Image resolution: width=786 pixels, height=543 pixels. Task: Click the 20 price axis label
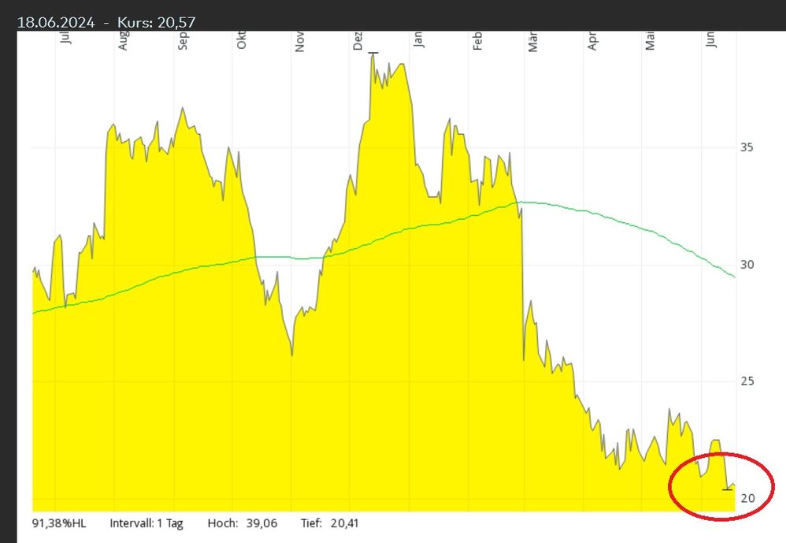(747, 498)
